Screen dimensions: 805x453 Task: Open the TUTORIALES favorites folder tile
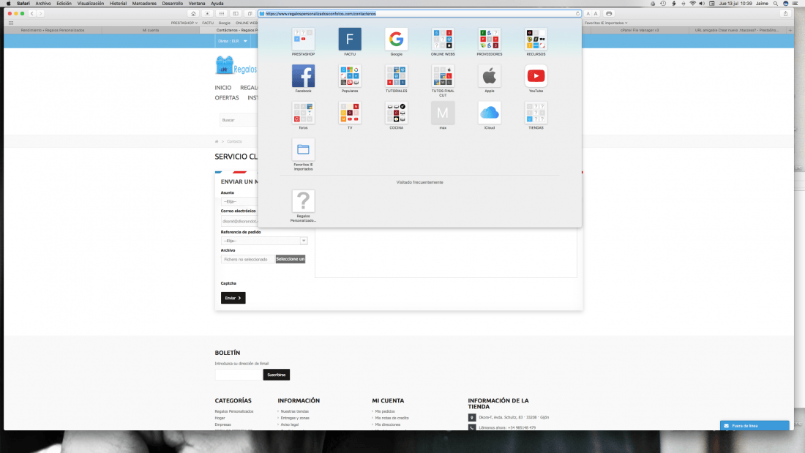coord(397,76)
